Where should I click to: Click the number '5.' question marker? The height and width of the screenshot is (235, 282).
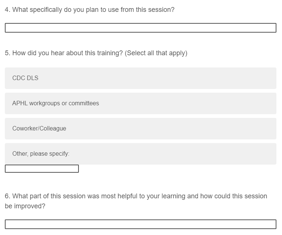tap(7, 53)
